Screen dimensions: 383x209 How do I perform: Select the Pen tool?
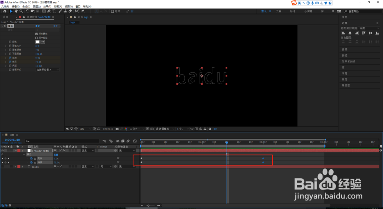pyautogui.click(x=49, y=11)
